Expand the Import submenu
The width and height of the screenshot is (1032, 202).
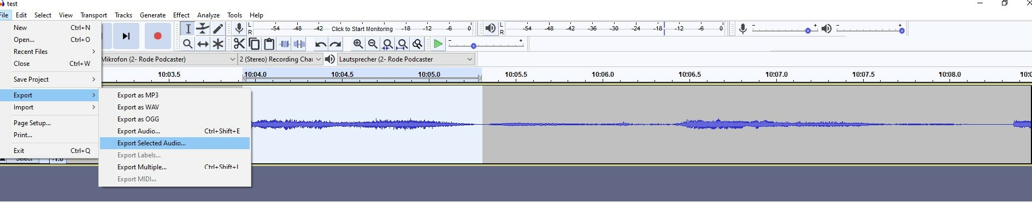click(51, 107)
